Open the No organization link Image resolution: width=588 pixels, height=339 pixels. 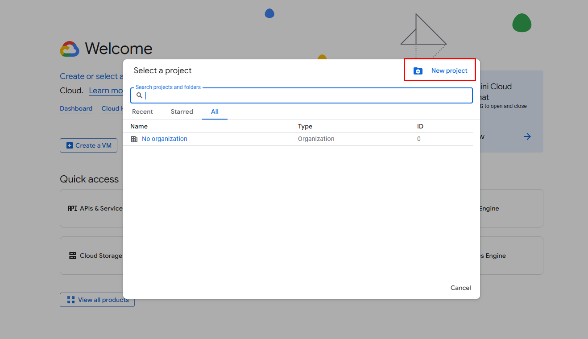pos(165,139)
